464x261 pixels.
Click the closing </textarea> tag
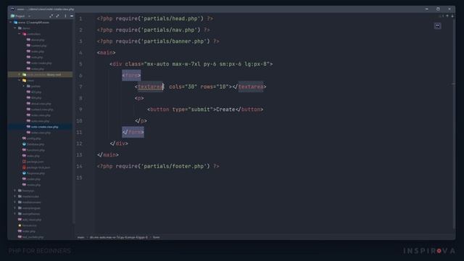(249, 87)
